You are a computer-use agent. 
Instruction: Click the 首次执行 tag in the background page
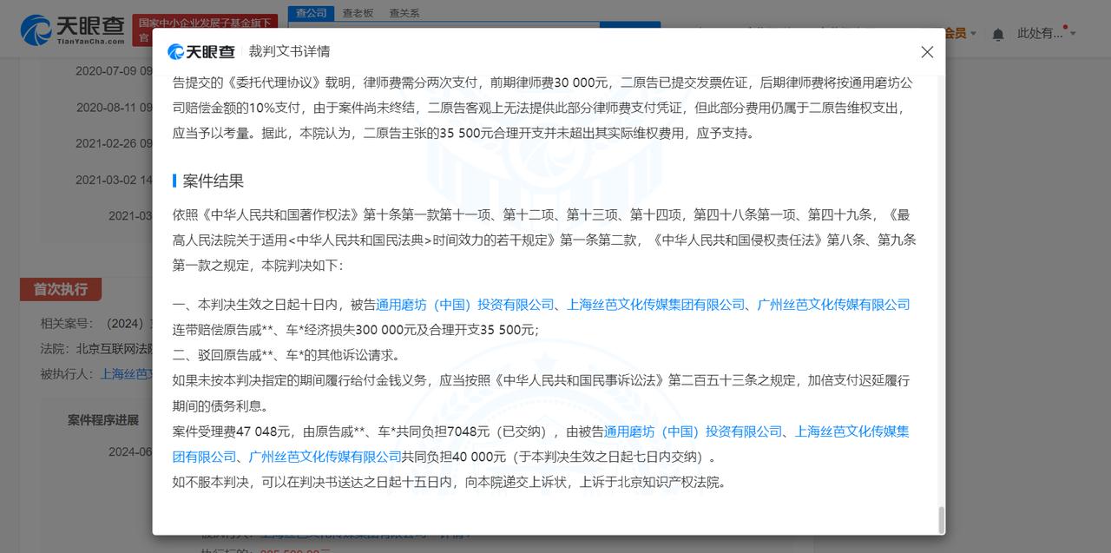coord(61,290)
